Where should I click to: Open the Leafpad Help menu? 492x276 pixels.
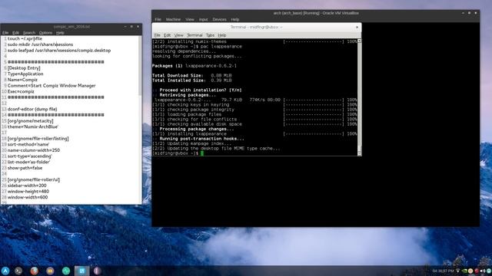(60, 32)
